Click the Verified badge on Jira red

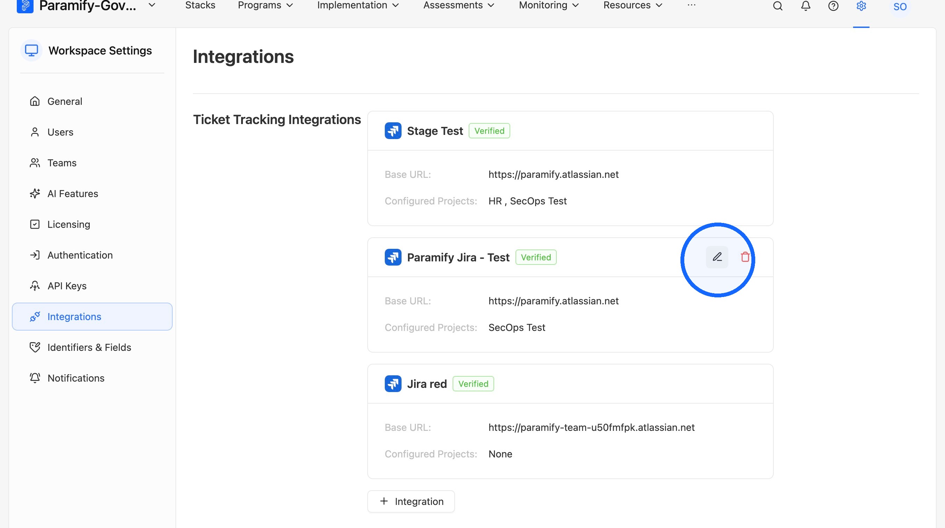tap(473, 384)
